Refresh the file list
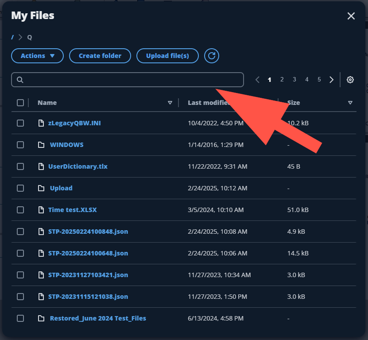The width and height of the screenshot is (368, 340). pos(212,56)
